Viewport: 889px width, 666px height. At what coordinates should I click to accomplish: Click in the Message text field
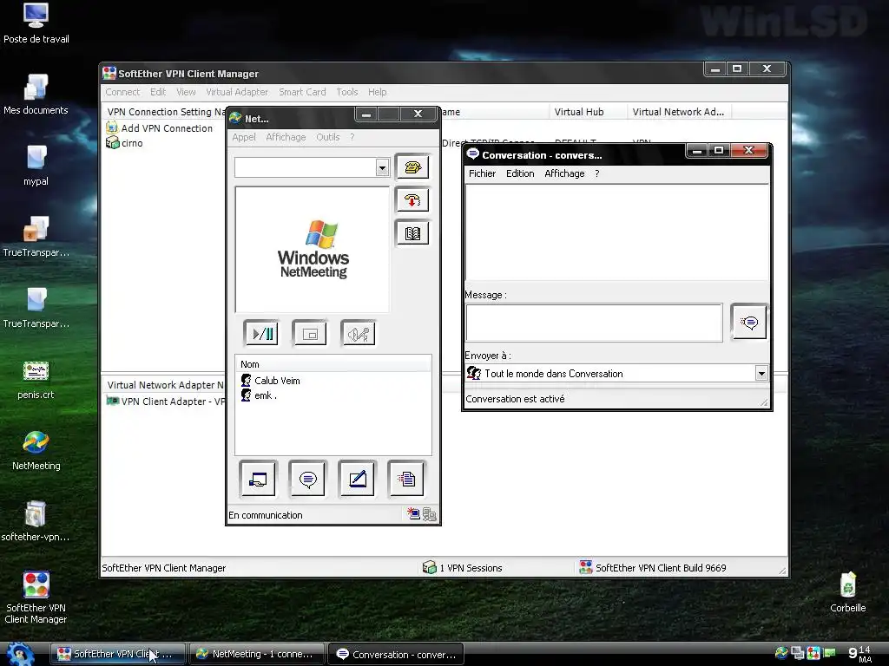(x=594, y=323)
